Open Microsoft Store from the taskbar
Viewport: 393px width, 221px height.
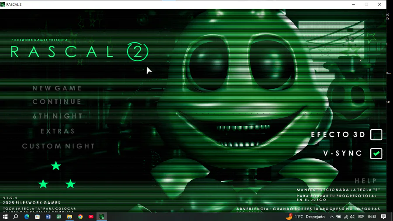tap(38, 217)
